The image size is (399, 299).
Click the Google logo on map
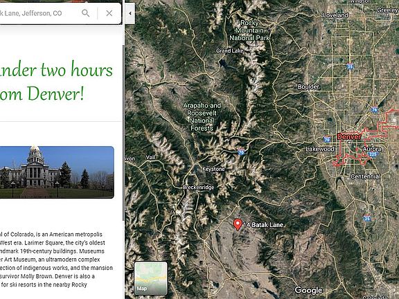pos(308,290)
